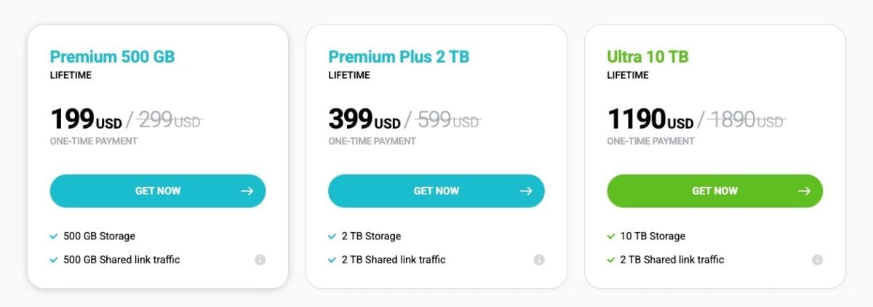873x307 pixels.
Task: Click arrow on Premium 500 GB Get Now button
Action: click(247, 191)
